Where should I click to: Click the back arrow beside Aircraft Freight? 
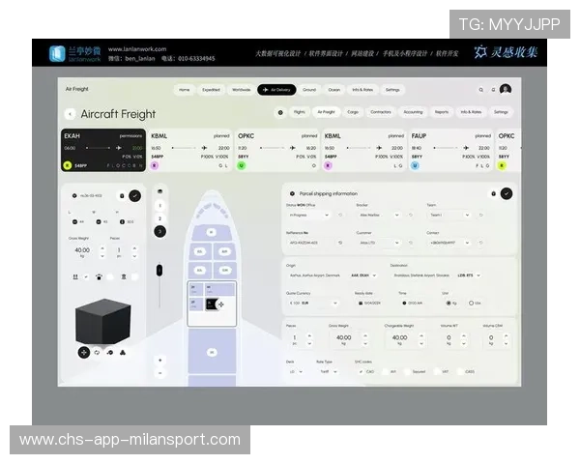(x=70, y=114)
